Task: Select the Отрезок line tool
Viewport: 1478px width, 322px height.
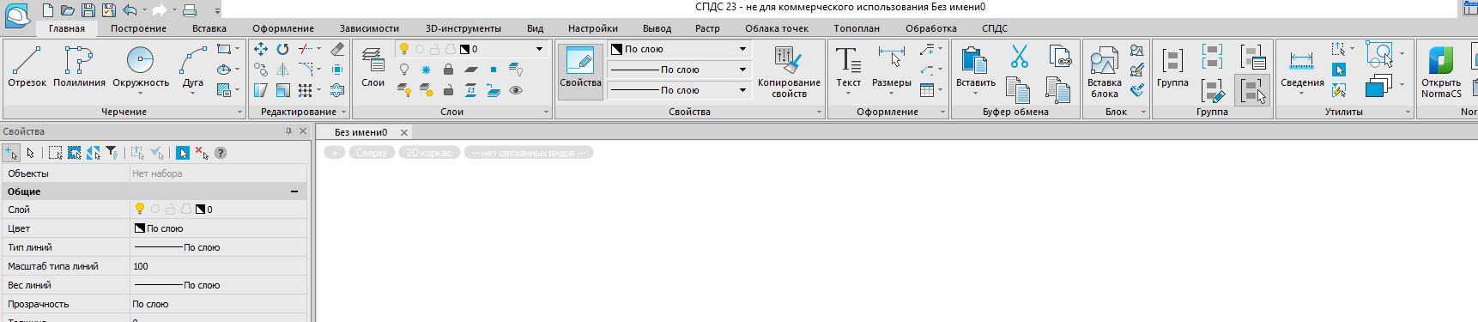Action: tap(27, 67)
